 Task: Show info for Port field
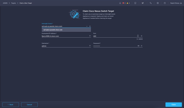coord(142,36)
